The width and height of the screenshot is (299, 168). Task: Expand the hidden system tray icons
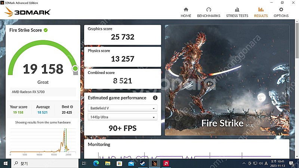tap(244, 163)
